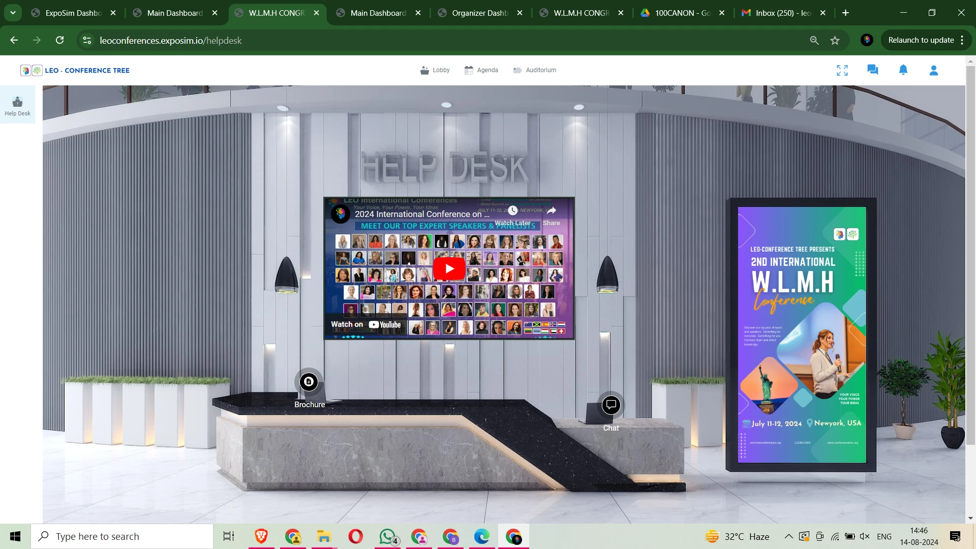976x549 pixels.
Task: Click the browser zoom magnifier icon
Action: [x=814, y=40]
